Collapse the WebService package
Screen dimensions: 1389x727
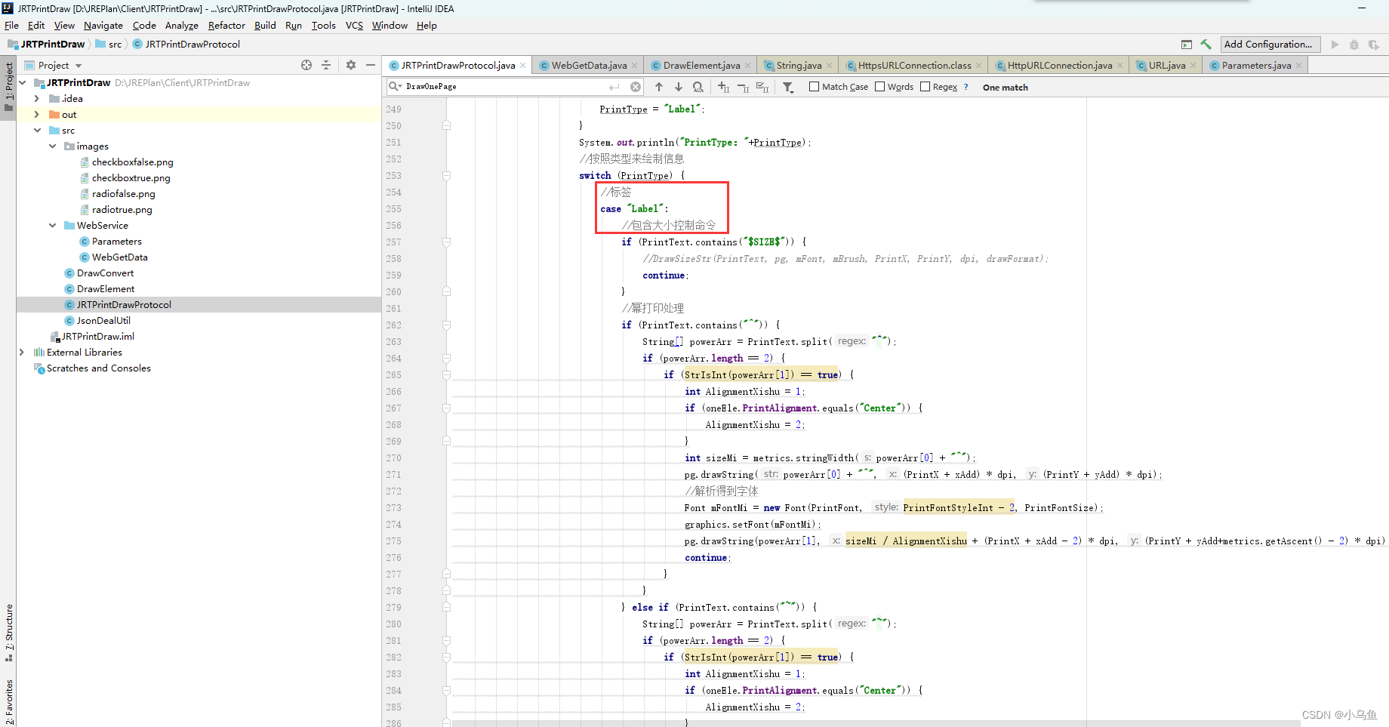click(x=52, y=226)
